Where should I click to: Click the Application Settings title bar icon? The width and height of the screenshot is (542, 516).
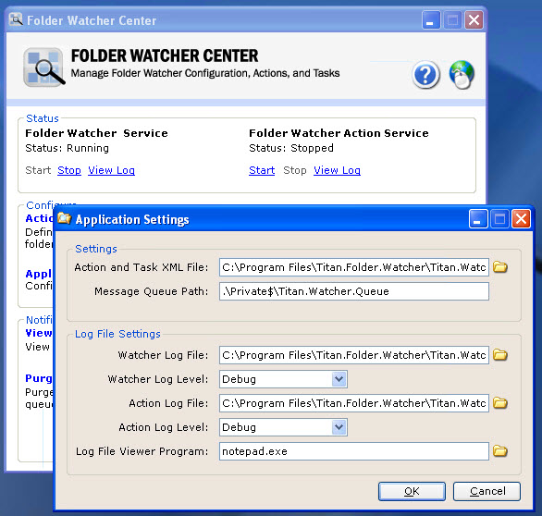[x=64, y=219]
